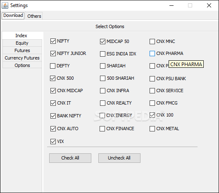
Task: Close the Settings window
Action: tap(209, 6)
